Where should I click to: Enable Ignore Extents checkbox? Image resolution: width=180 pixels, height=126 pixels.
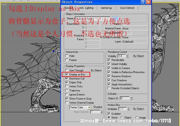click(x=67, y=94)
